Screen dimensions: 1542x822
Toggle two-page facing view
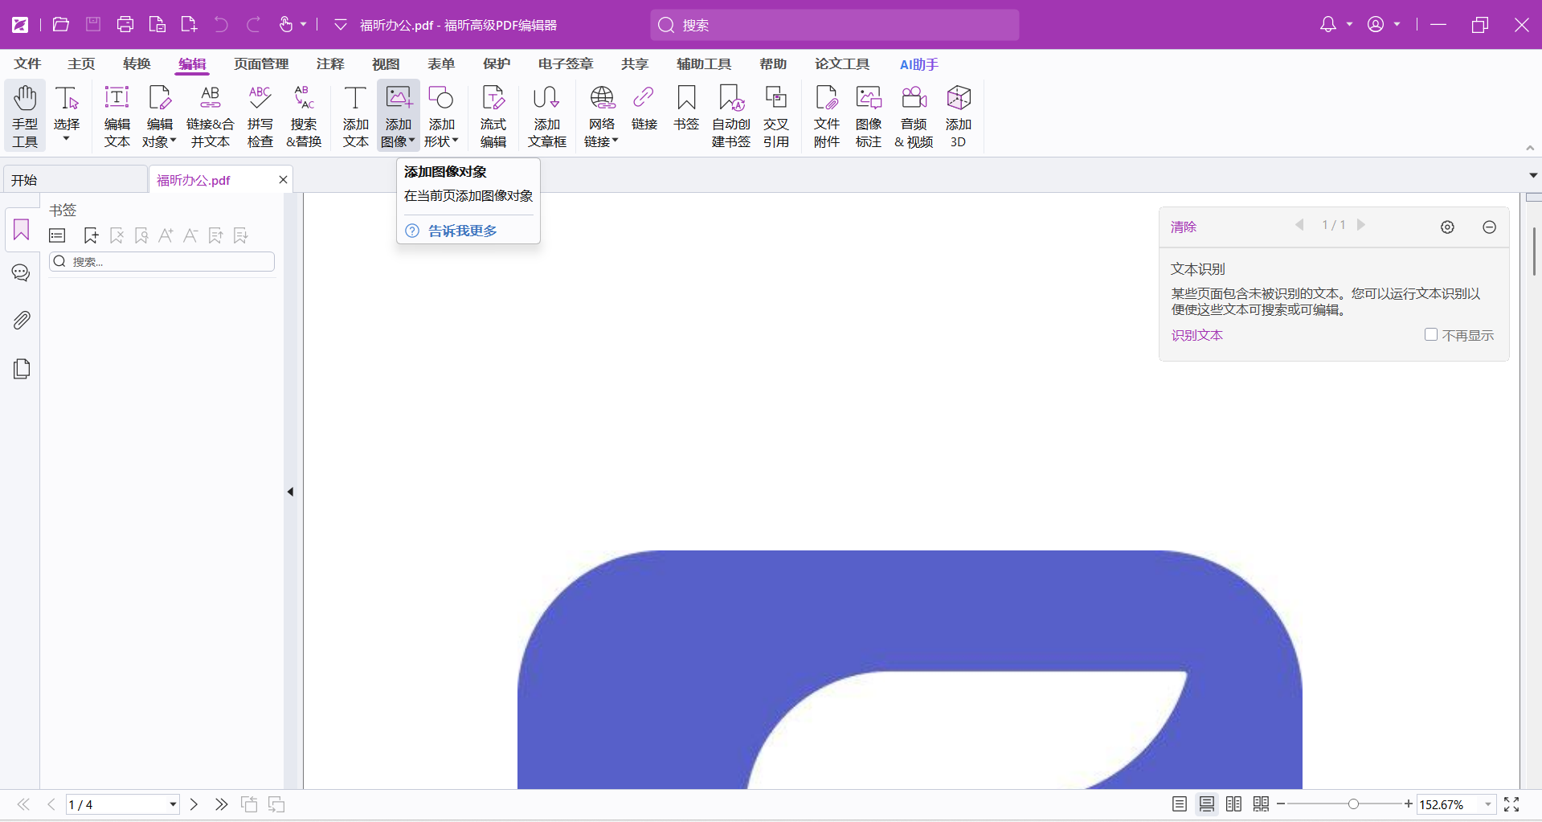click(x=1234, y=804)
